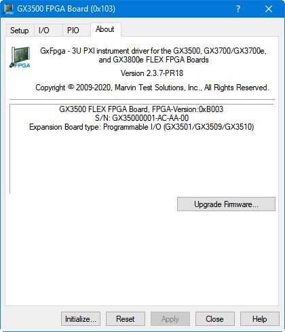
Task: Click the Expansion Board type line
Action: pos(142,127)
